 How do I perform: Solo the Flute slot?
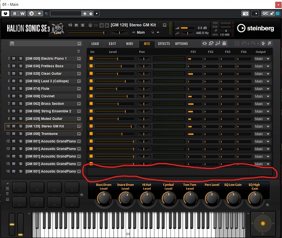coord(20,89)
